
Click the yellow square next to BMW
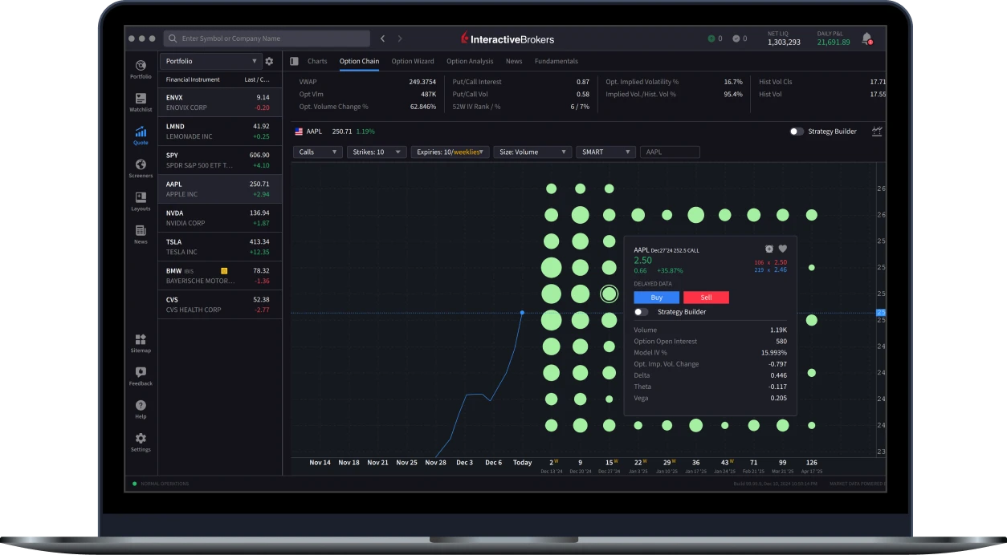click(224, 271)
